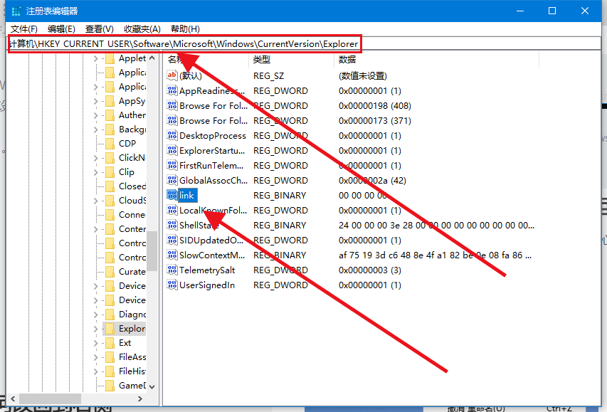
Task: Click the (数值未设置) data cell
Action: click(363, 76)
